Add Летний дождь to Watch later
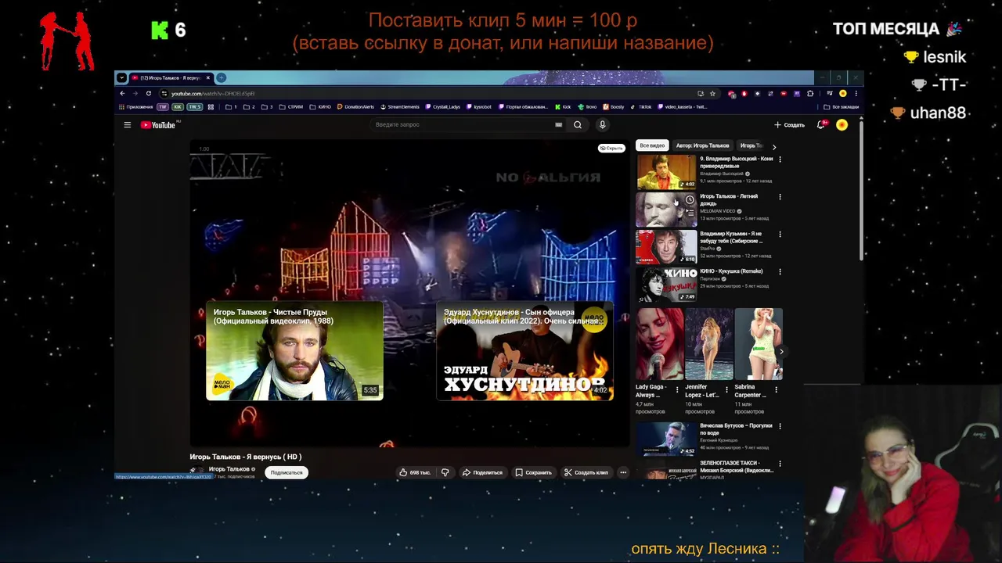The image size is (1002, 563). click(690, 199)
